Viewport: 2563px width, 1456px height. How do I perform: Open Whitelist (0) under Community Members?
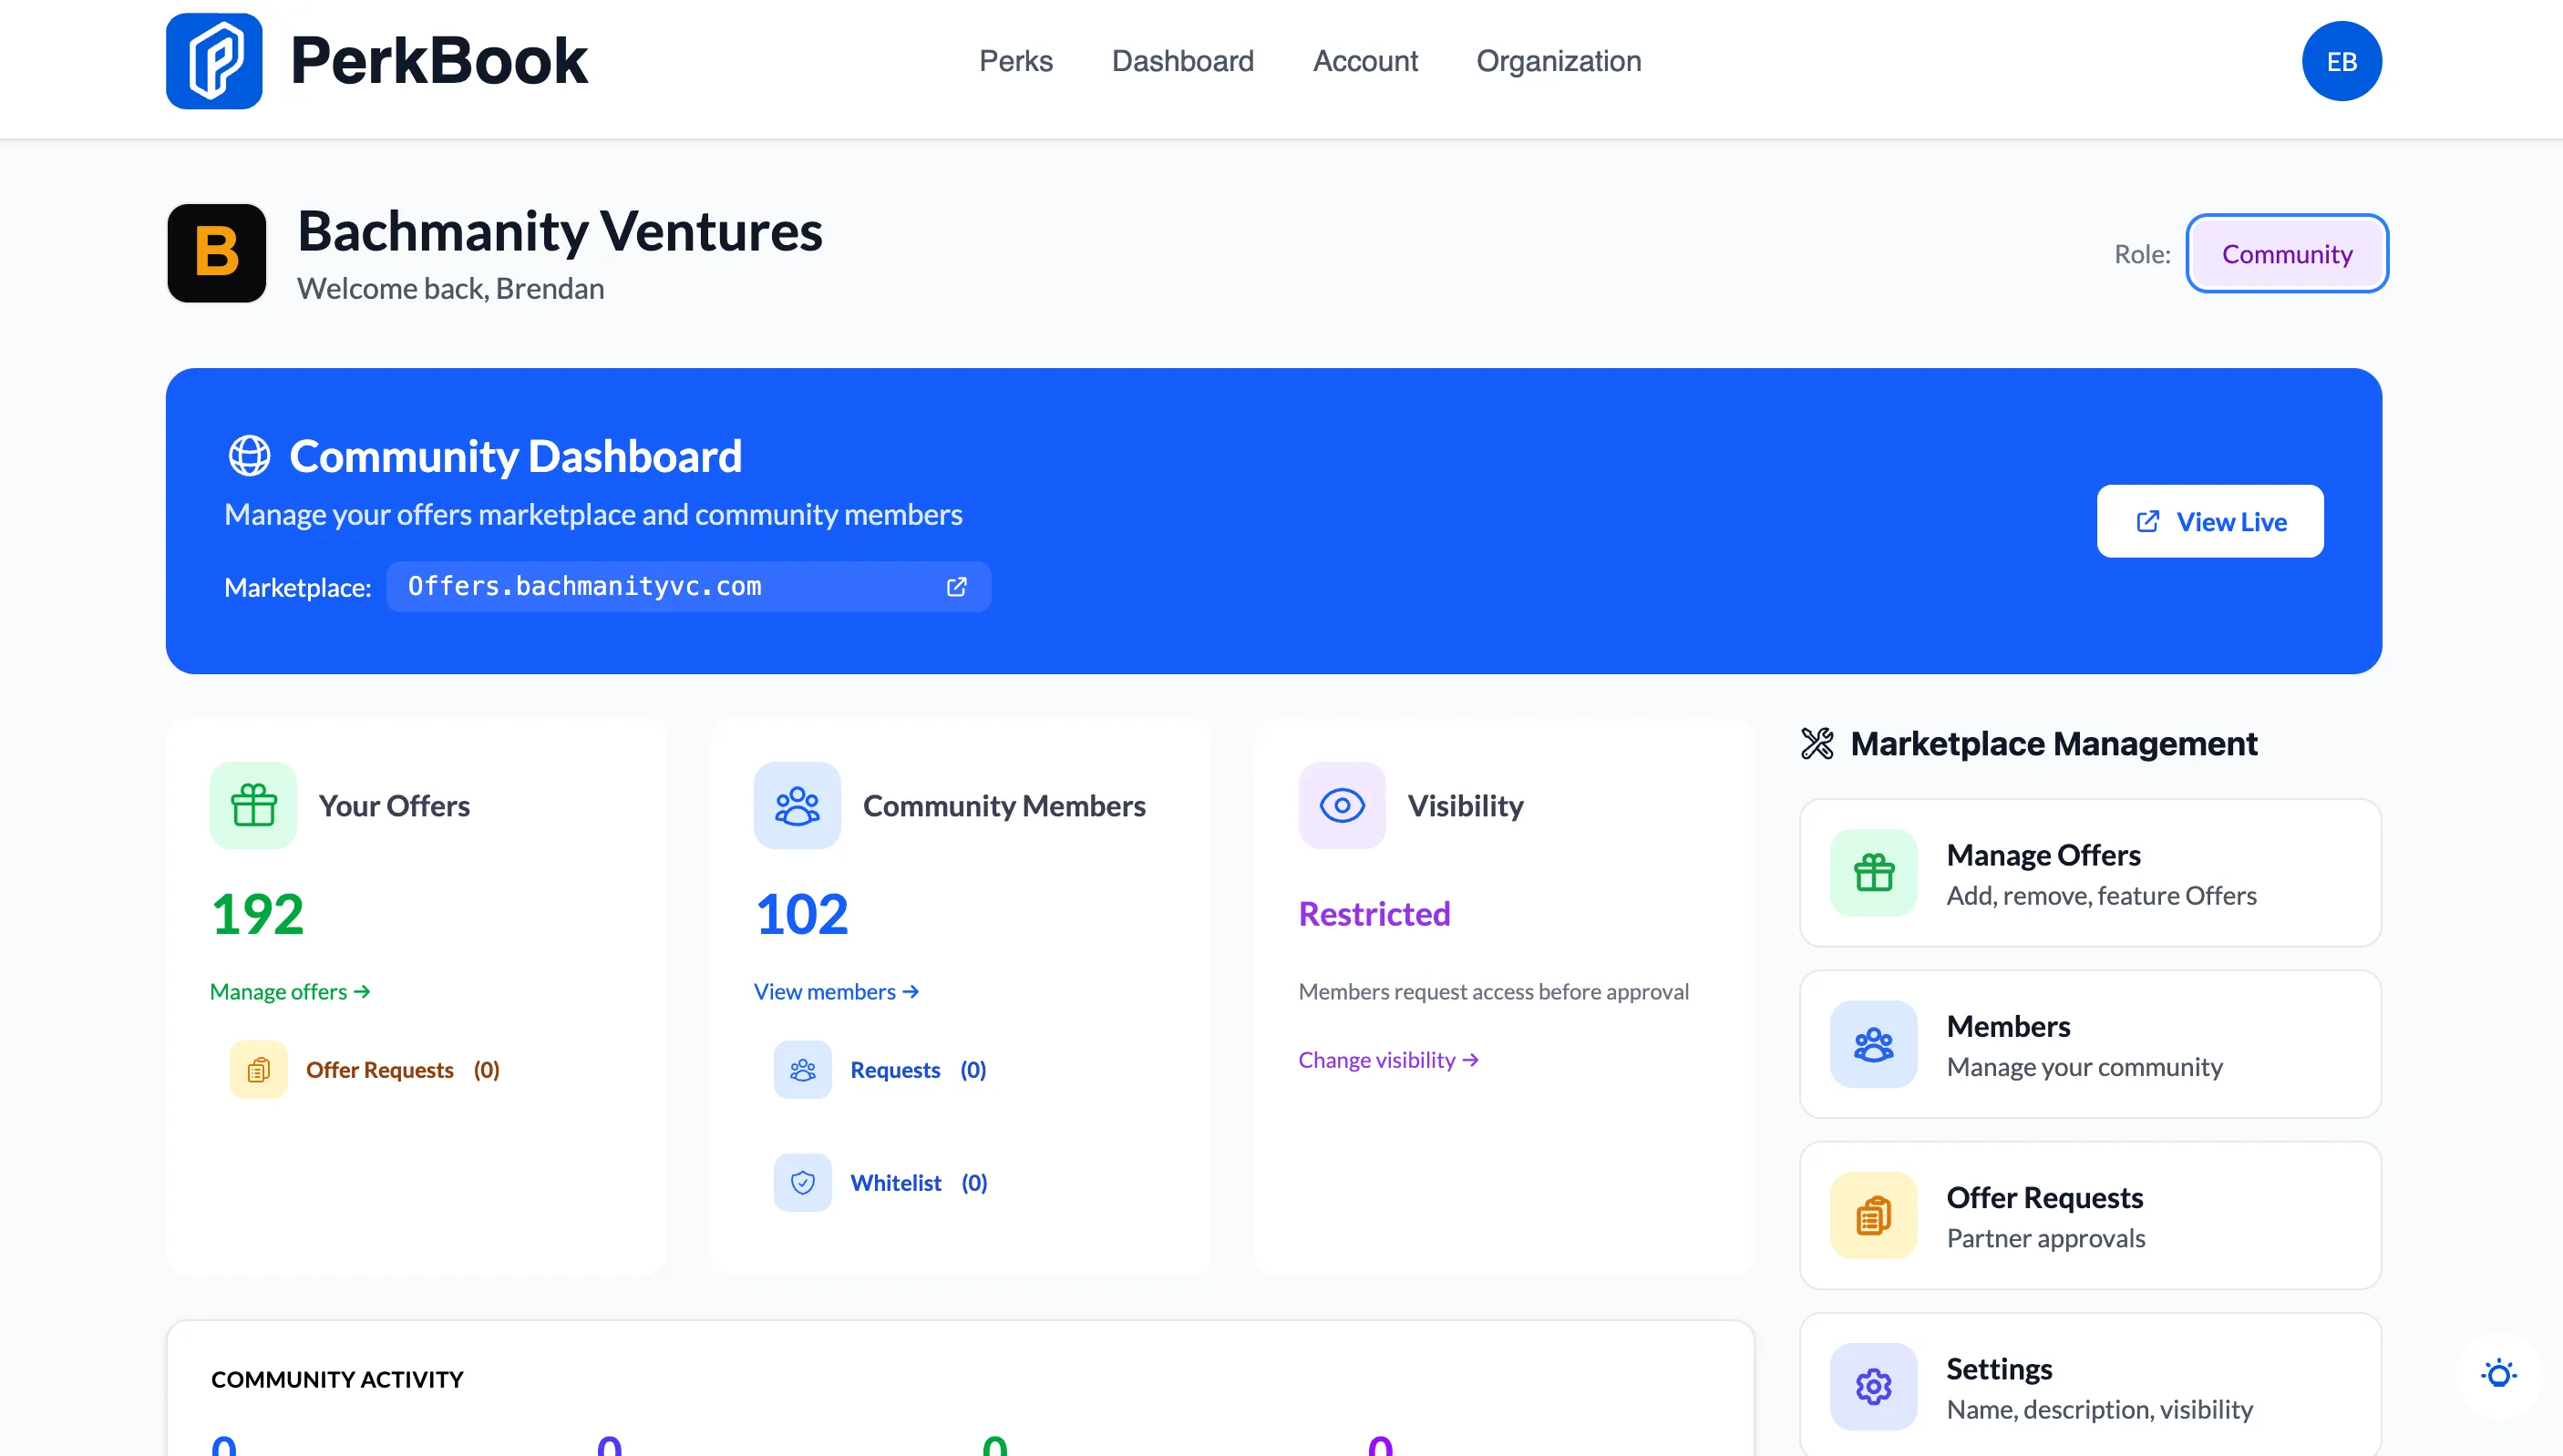click(881, 1183)
